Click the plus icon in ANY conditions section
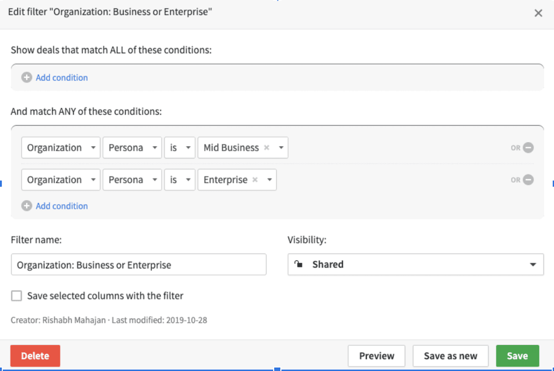Screen dimensions: 554x371 [27, 206]
